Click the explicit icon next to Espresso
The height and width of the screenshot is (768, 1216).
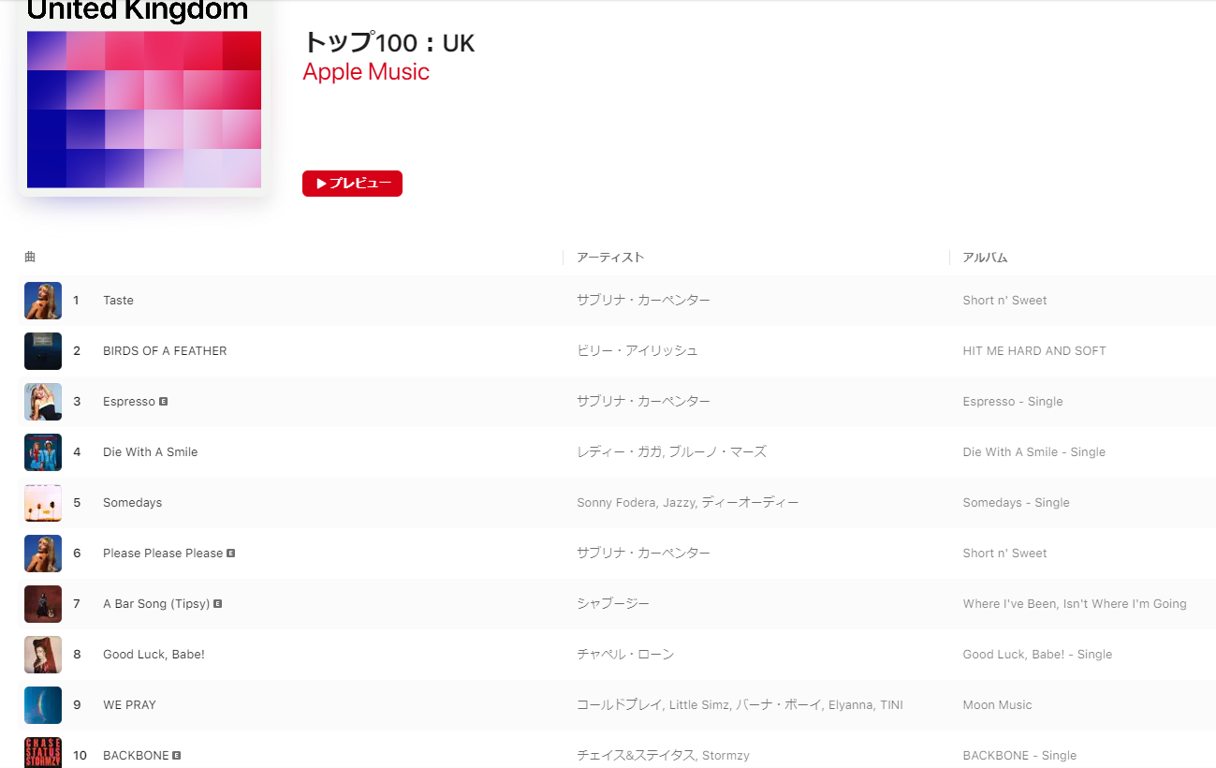point(164,401)
